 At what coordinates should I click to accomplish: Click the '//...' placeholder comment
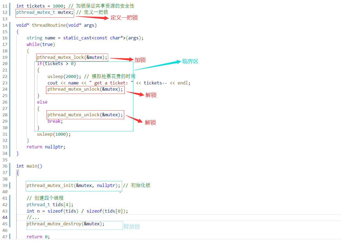(33, 217)
